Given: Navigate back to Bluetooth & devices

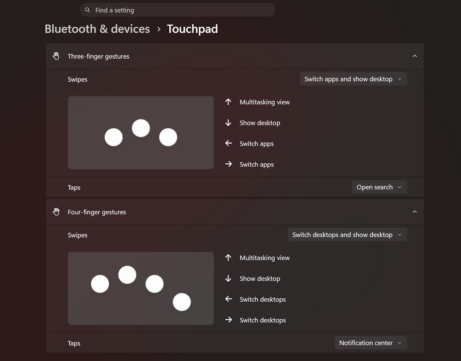Looking at the screenshot, I should 97,28.
